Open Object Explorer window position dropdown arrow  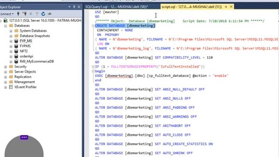[69, 7]
